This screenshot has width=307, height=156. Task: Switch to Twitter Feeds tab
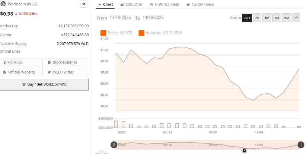pos(200,4)
